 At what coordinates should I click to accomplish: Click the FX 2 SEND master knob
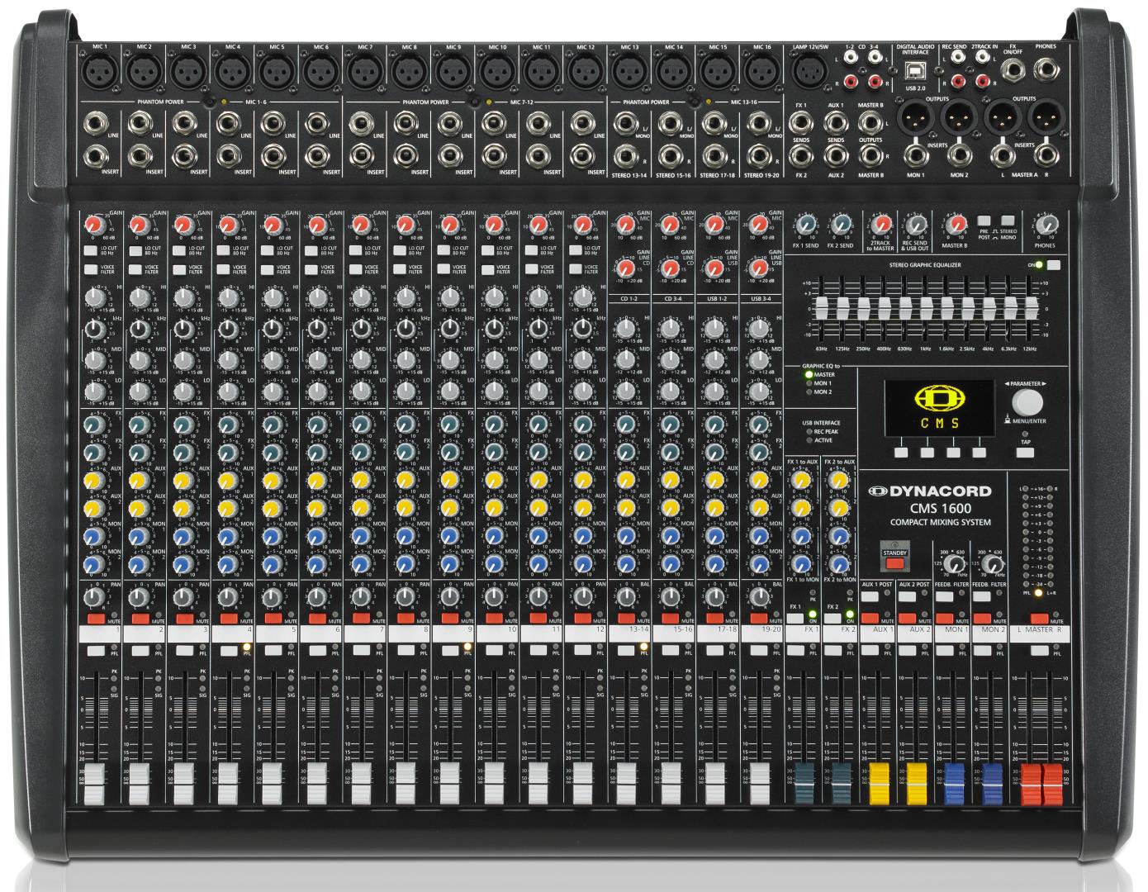click(841, 224)
